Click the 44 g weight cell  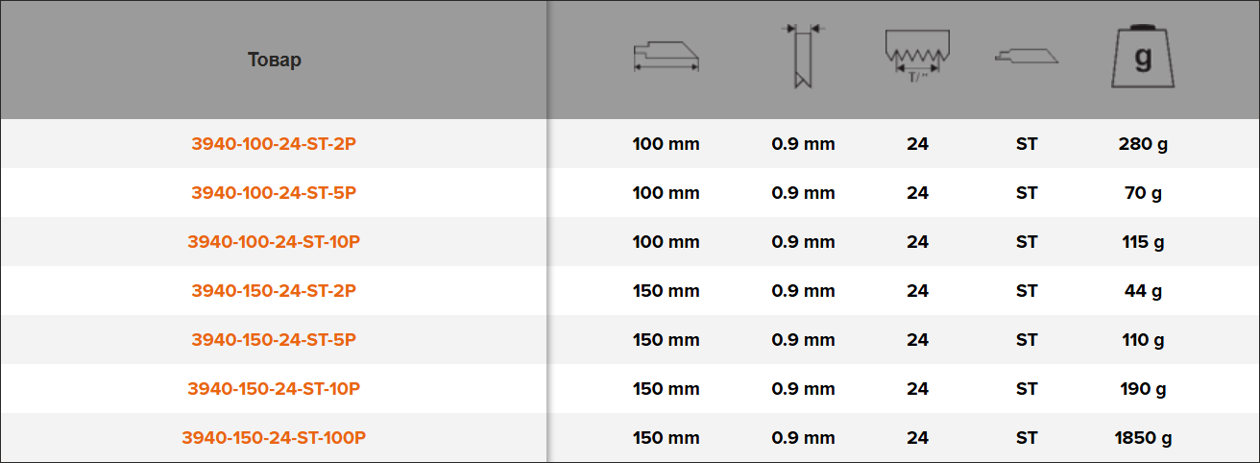[x=1143, y=291]
